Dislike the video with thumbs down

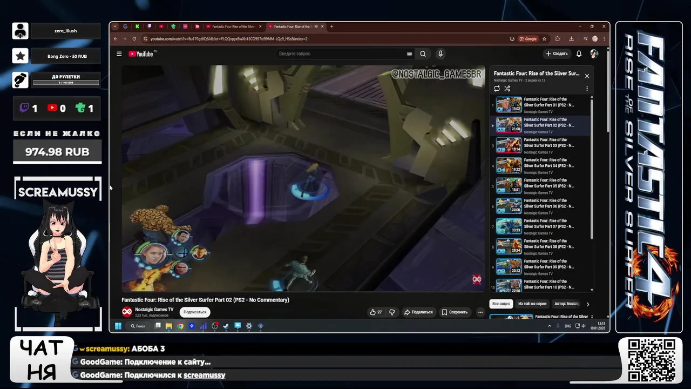click(x=392, y=312)
